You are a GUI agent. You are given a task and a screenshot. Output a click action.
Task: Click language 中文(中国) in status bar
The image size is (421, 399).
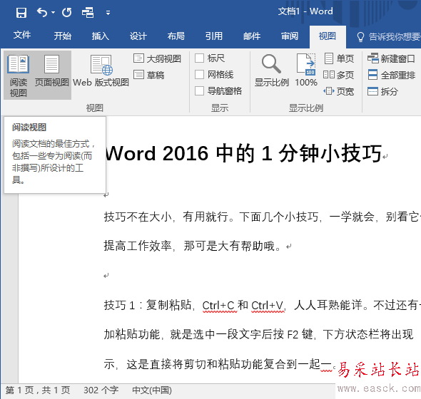pos(152,390)
